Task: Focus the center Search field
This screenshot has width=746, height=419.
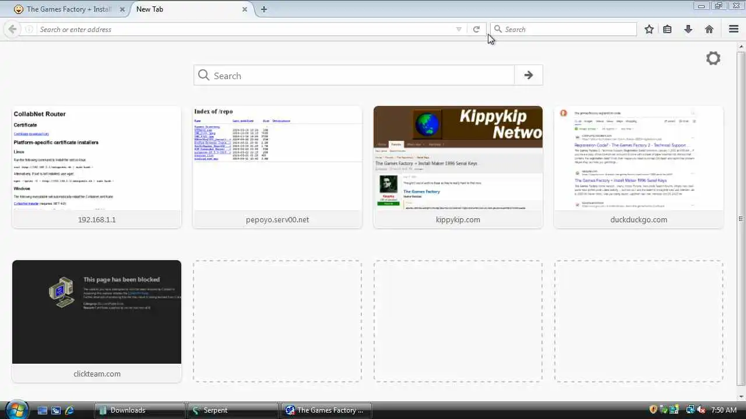Action: [354, 75]
